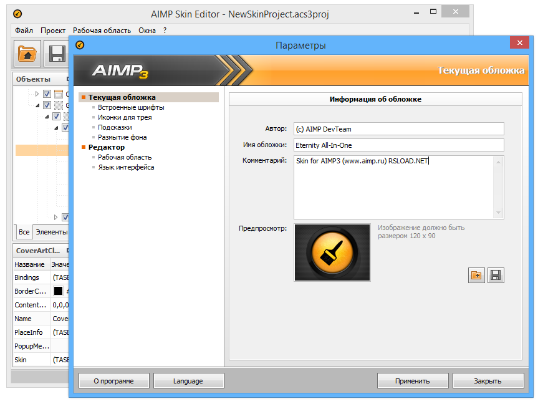Screen dimensions: 543x414
Task: Click the black BorderColor swatch
Action: [58, 291]
